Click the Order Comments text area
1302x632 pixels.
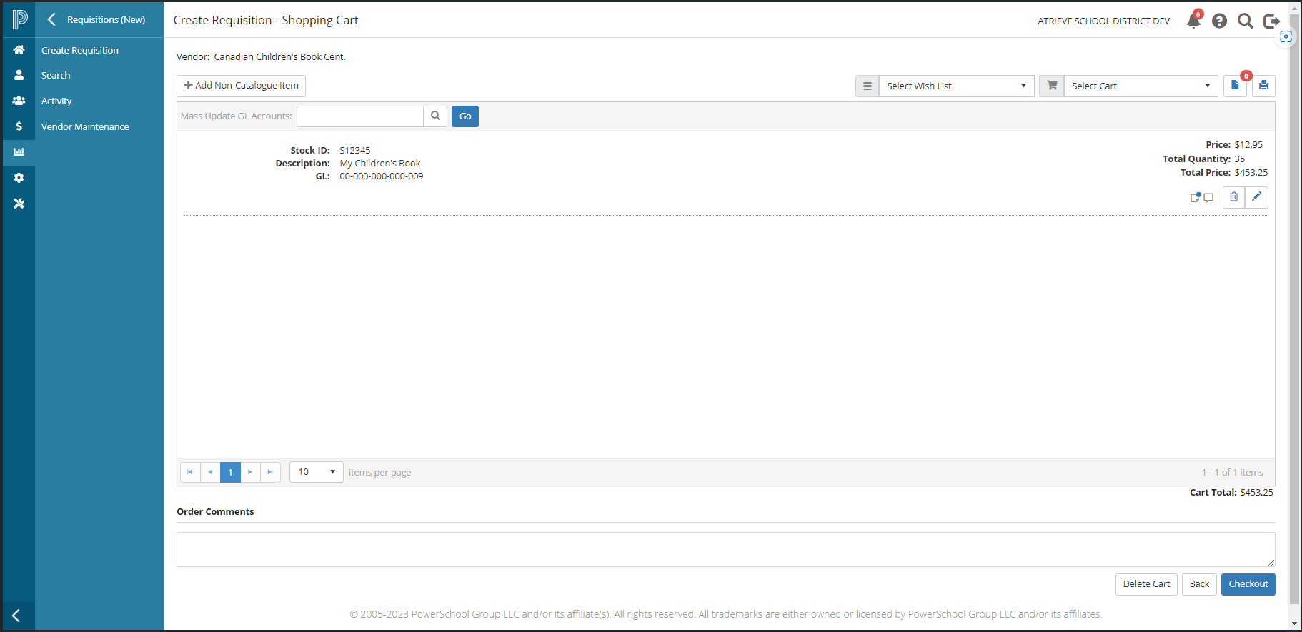(x=725, y=549)
